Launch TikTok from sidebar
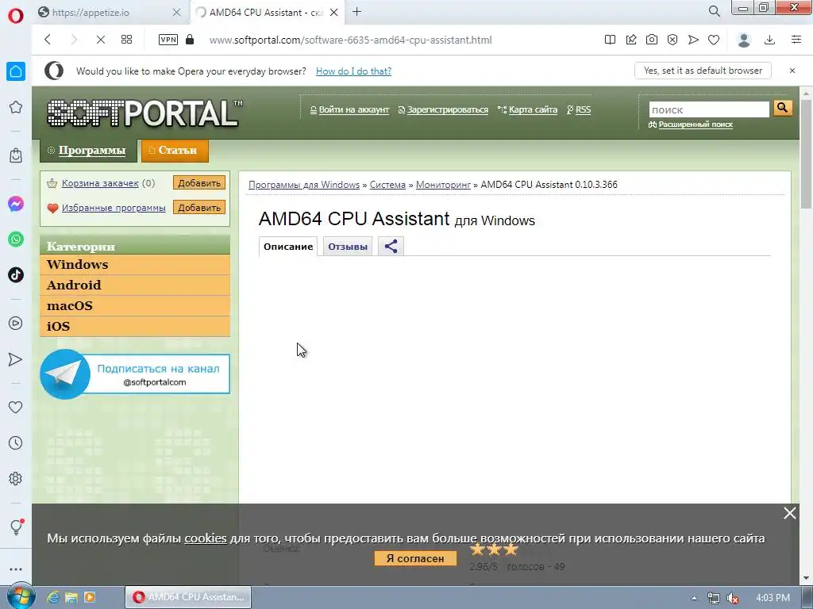813x609 pixels. tap(16, 274)
